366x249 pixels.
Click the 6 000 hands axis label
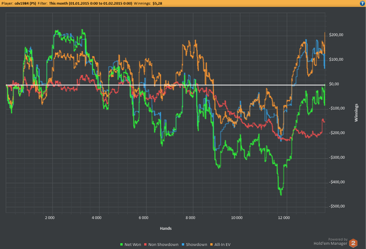144,218
